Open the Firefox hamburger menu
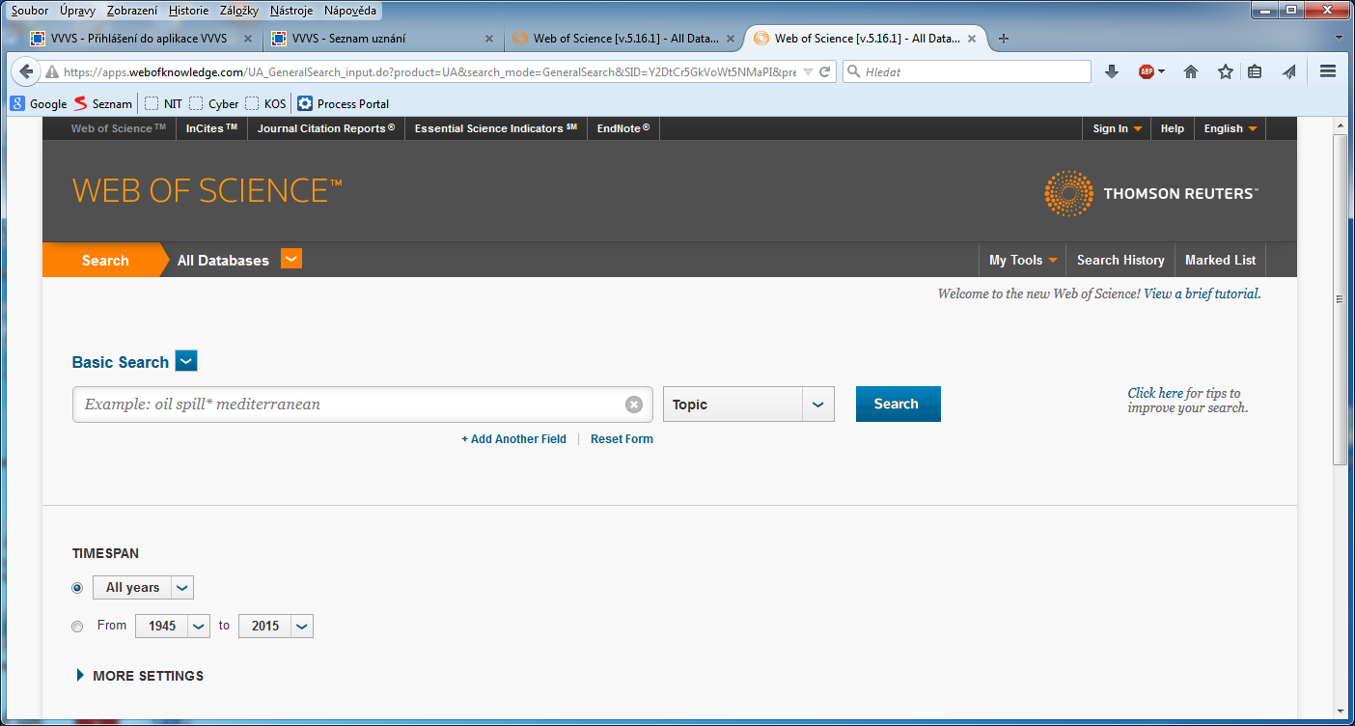The height and width of the screenshot is (726, 1355). (1327, 71)
